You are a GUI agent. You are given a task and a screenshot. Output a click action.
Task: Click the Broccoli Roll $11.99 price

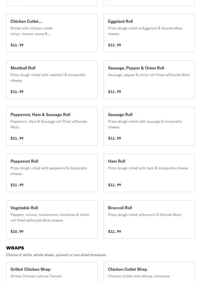click(114, 232)
